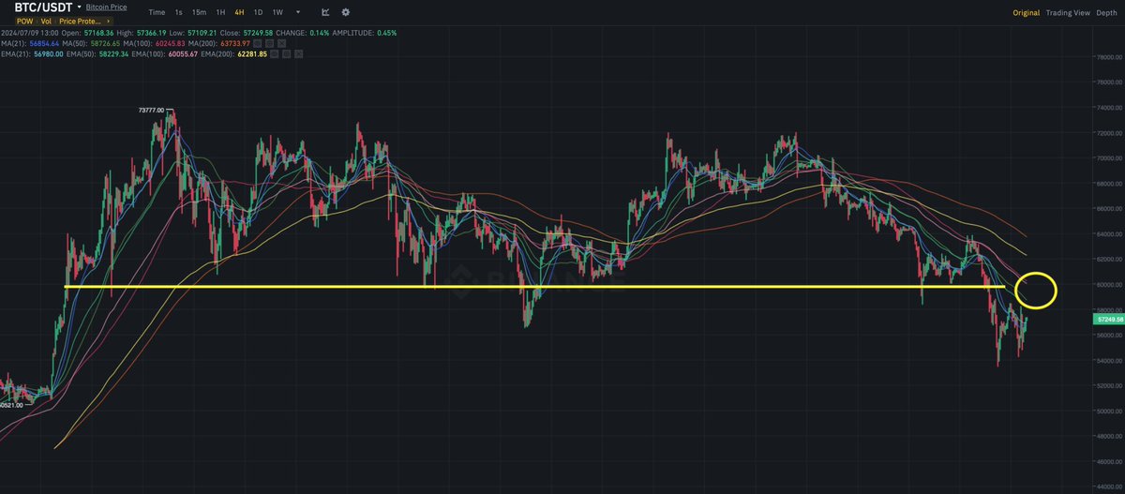Switch chart to 1W interval
Viewport: 1125px width, 494px height.
click(277, 12)
